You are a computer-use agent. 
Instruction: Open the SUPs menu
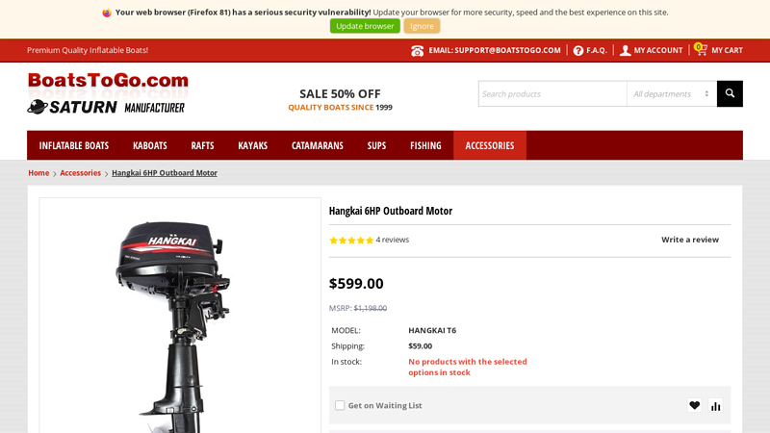click(x=376, y=146)
